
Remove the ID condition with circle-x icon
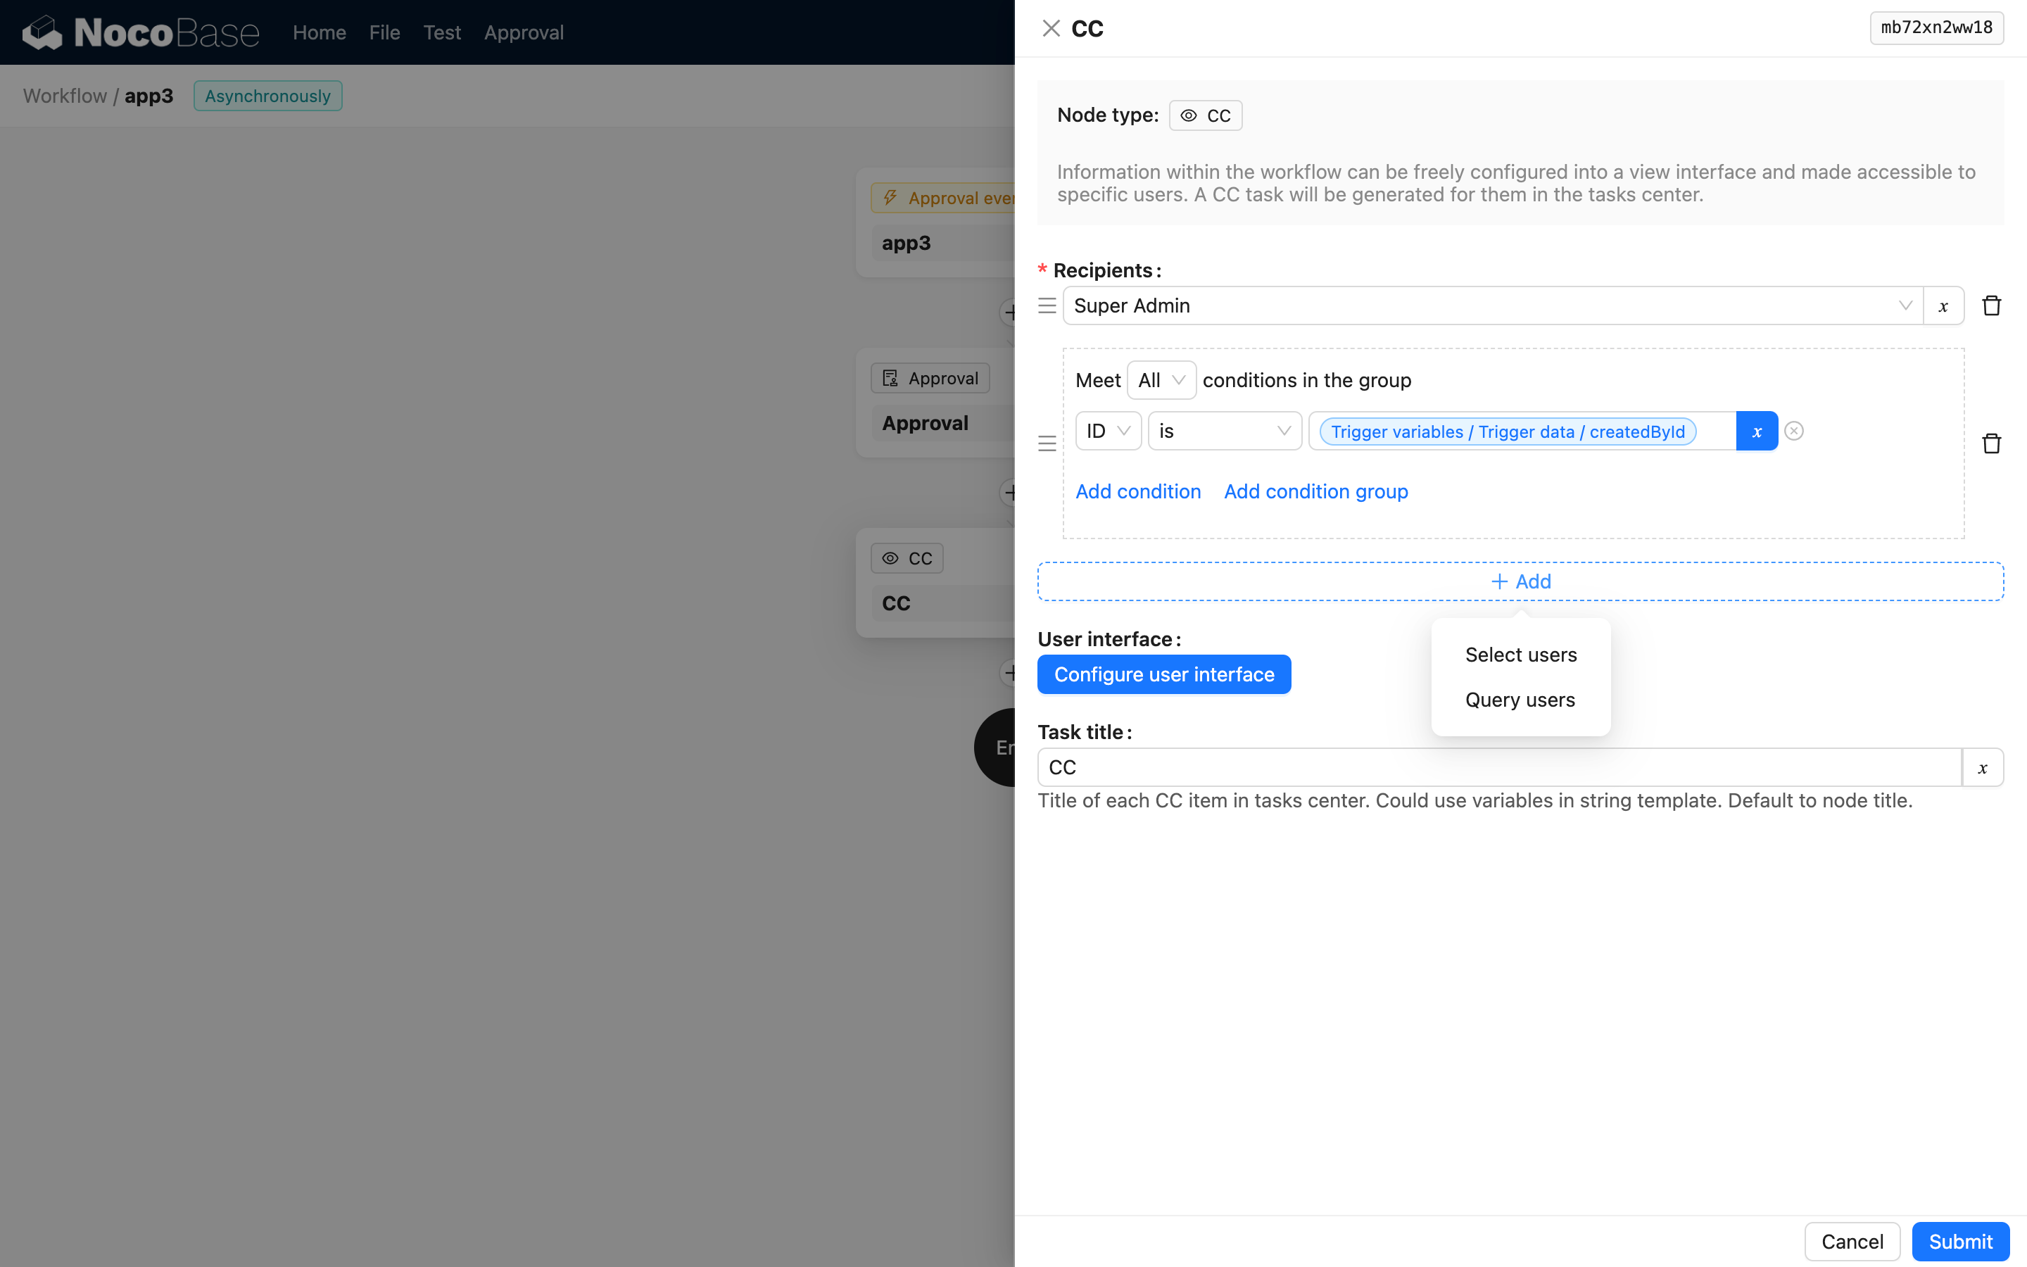[x=1793, y=431]
